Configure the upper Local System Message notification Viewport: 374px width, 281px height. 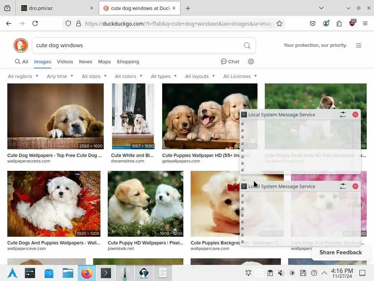(343, 115)
